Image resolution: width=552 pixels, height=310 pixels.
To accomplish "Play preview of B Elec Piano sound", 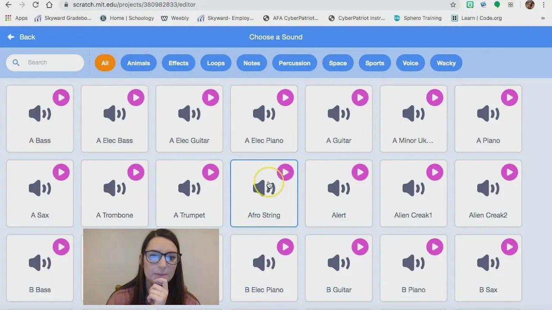I will 285,247.
